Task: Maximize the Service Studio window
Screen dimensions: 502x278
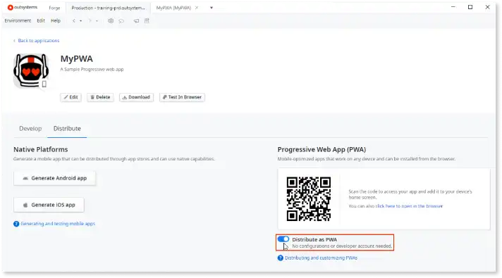Action: (470, 7)
